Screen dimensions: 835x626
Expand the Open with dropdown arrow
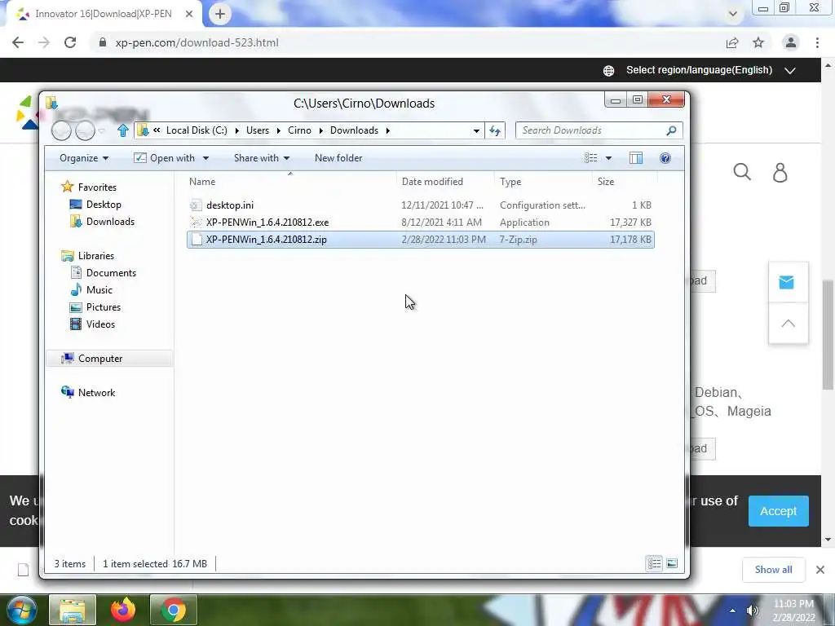205,158
